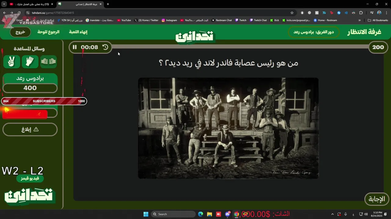Image resolution: width=391 pixels, height=219 pixels.
Task: Click the microphone tray icon
Action: click(x=345, y=214)
